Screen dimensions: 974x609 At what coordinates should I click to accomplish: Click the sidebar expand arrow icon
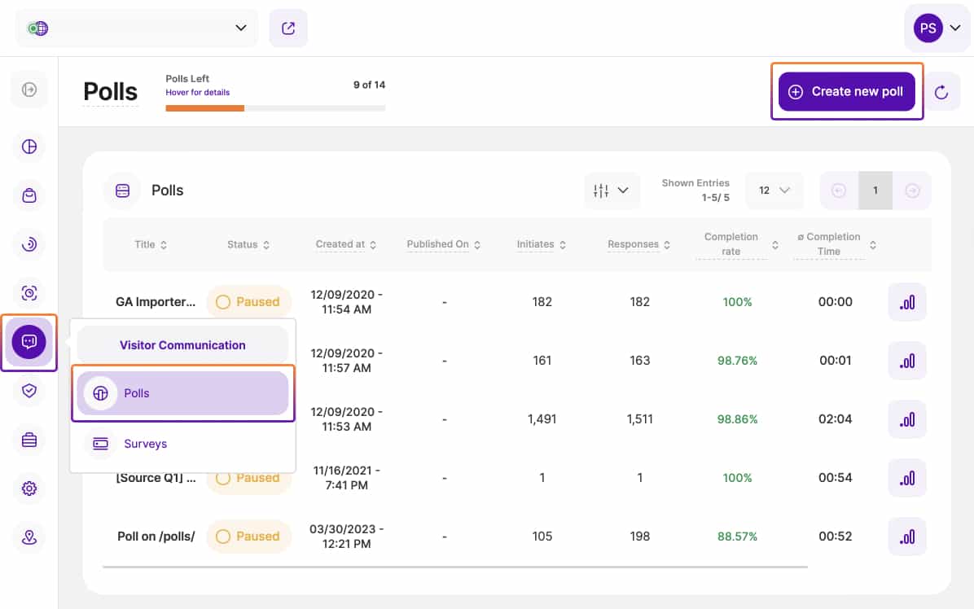[29, 90]
